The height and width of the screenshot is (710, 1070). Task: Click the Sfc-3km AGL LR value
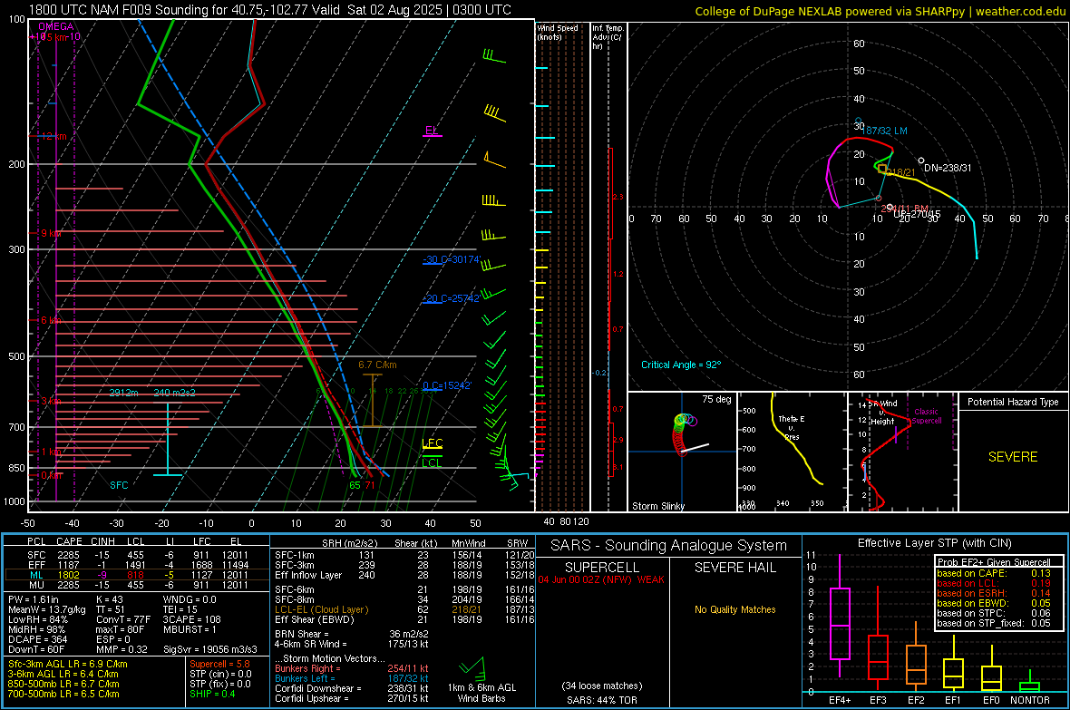(x=68, y=664)
